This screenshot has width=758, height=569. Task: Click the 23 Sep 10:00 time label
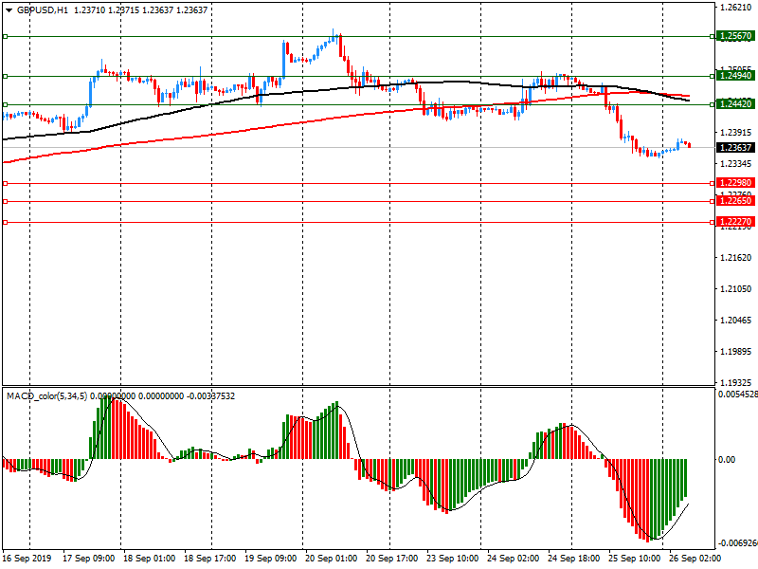click(x=453, y=559)
